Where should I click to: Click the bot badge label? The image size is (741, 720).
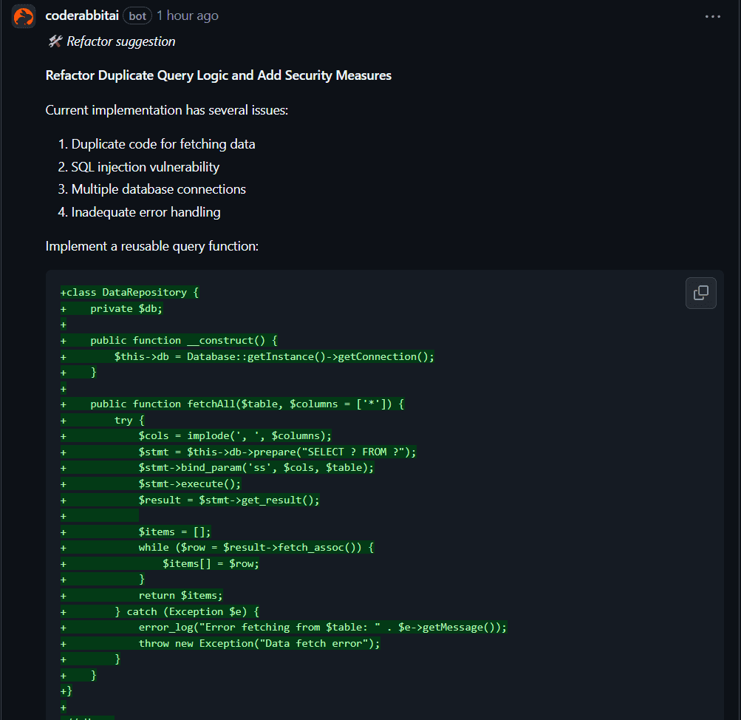[x=137, y=16]
